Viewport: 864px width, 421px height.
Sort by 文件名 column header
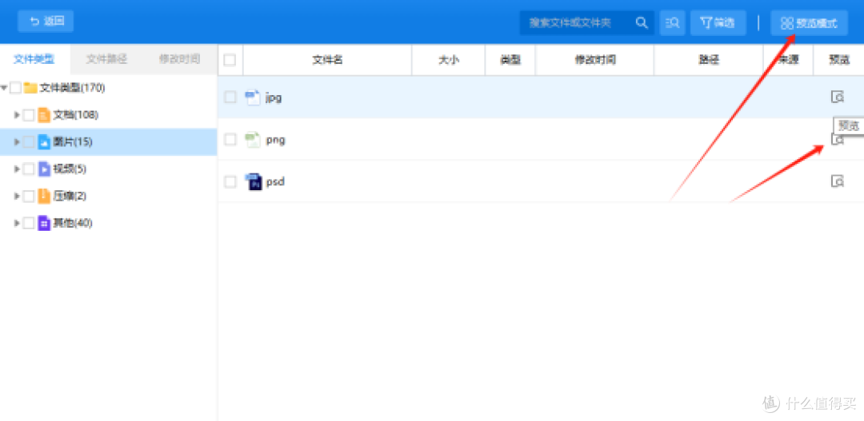point(328,60)
